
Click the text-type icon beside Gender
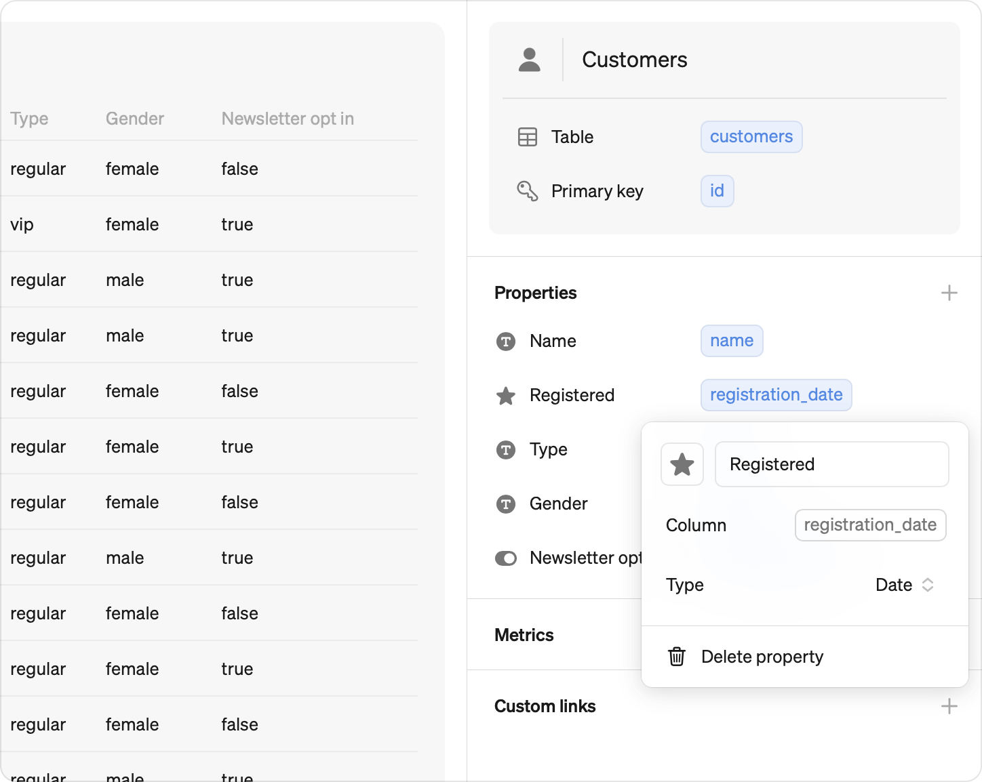click(x=506, y=503)
